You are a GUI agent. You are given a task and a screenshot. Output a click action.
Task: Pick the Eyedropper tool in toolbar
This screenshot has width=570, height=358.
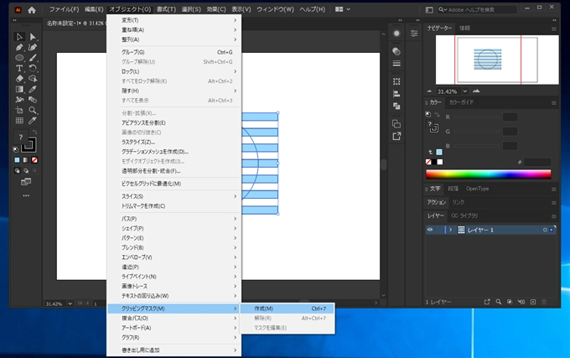[34, 89]
